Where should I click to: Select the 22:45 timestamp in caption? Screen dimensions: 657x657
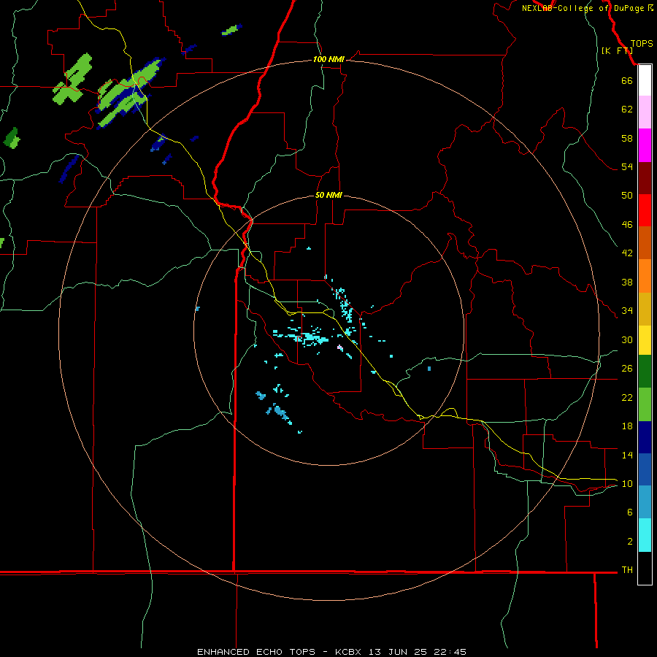click(450, 652)
